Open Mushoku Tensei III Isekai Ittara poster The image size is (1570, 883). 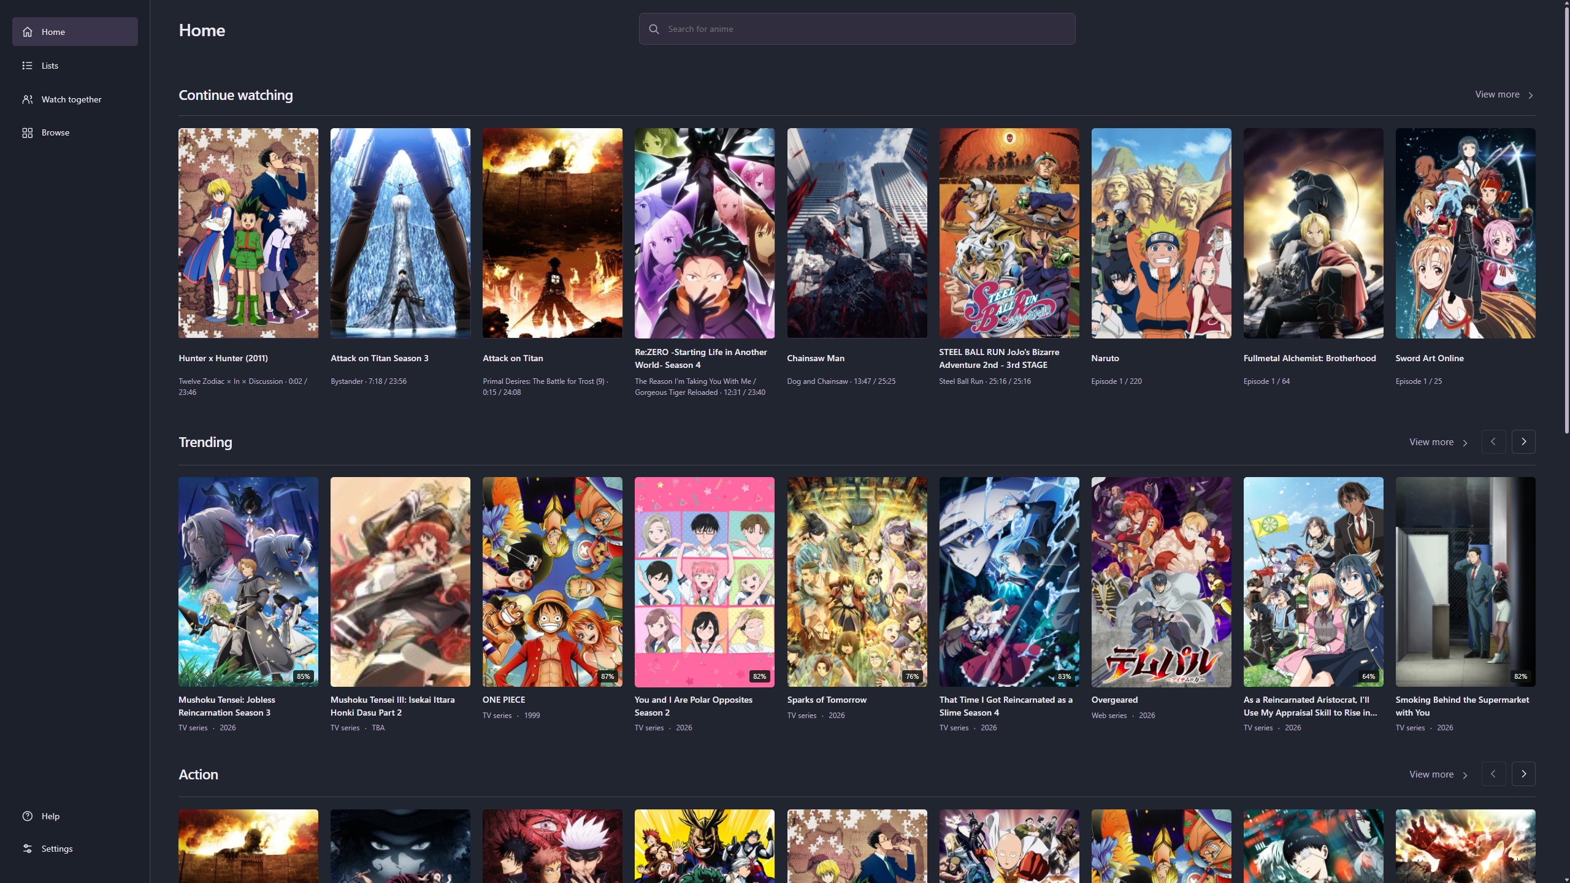(x=400, y=582)
